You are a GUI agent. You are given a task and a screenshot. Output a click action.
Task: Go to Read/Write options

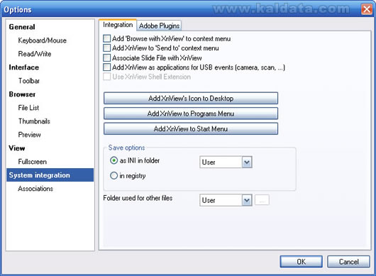(35, 54)
